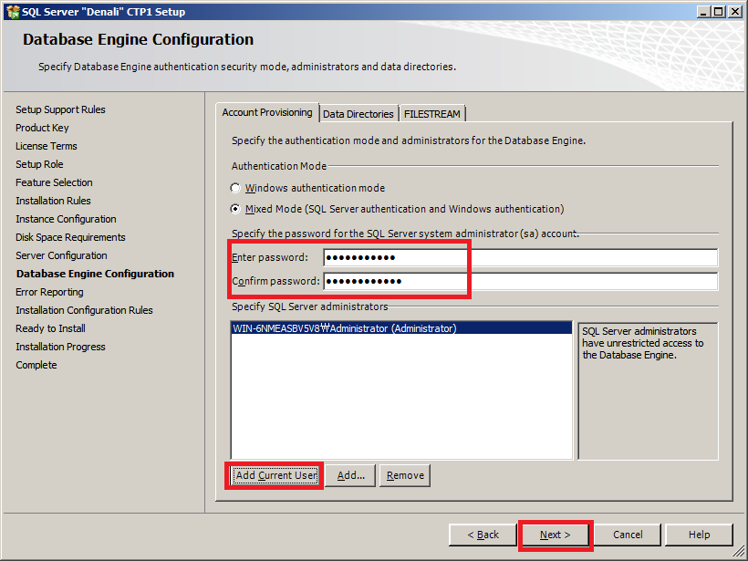This screenshot has width=748, height=561.
Task: Click the Setup Support Rules step
Action: click(60, 109)
